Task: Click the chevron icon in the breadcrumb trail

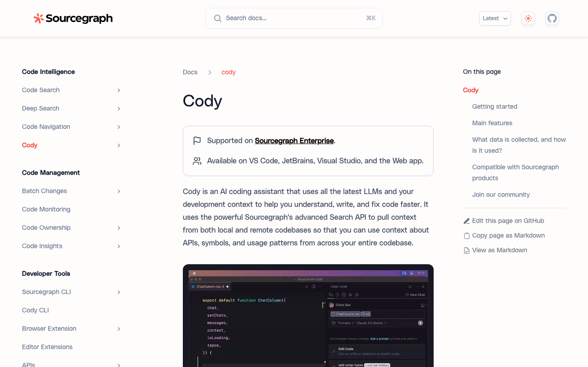Action: click(x=209, y=72)
